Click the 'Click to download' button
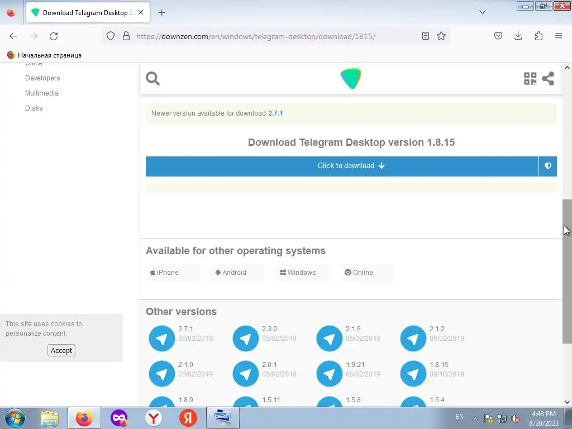572x429 pixels. point(342,166)
